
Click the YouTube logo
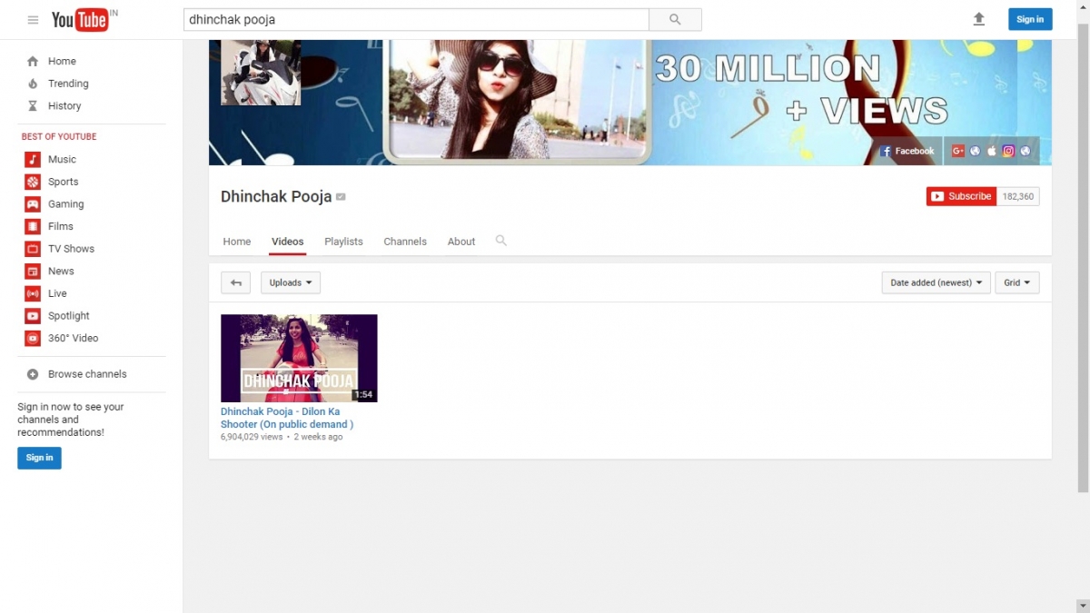[x=80, y=20]
